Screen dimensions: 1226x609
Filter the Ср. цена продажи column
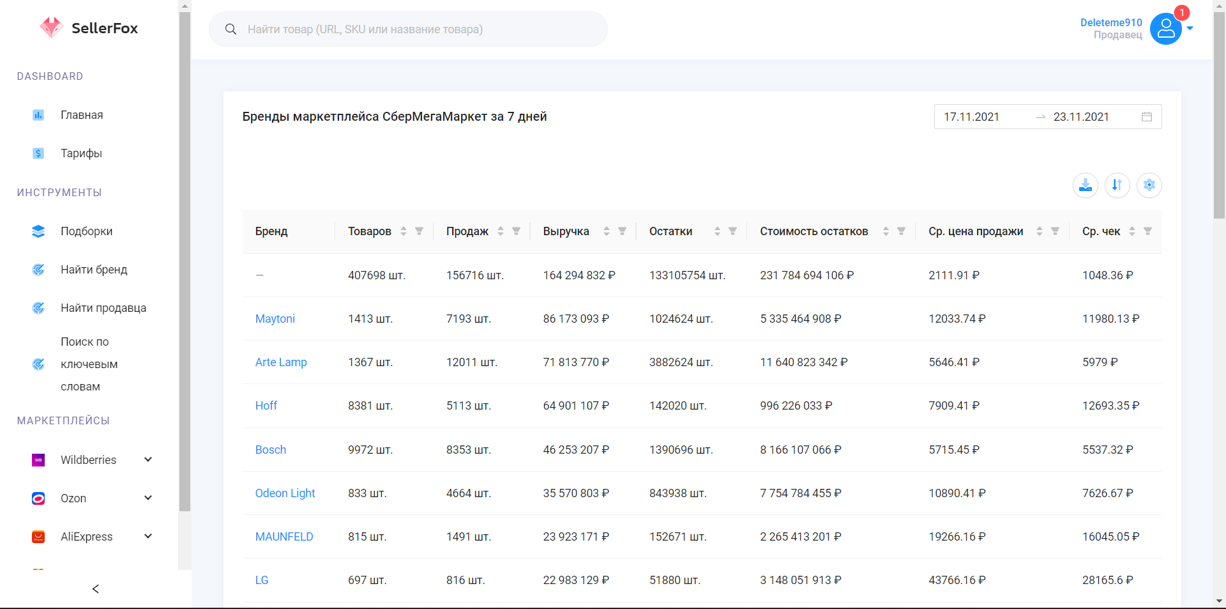coord(1056,231)
